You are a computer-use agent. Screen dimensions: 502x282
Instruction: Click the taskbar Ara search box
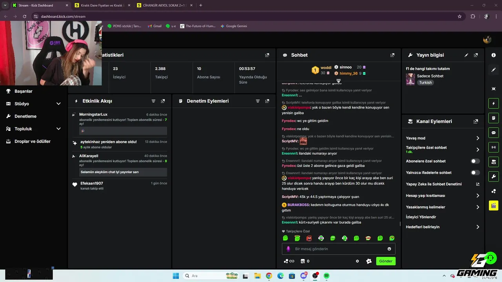tap(211, 276)
